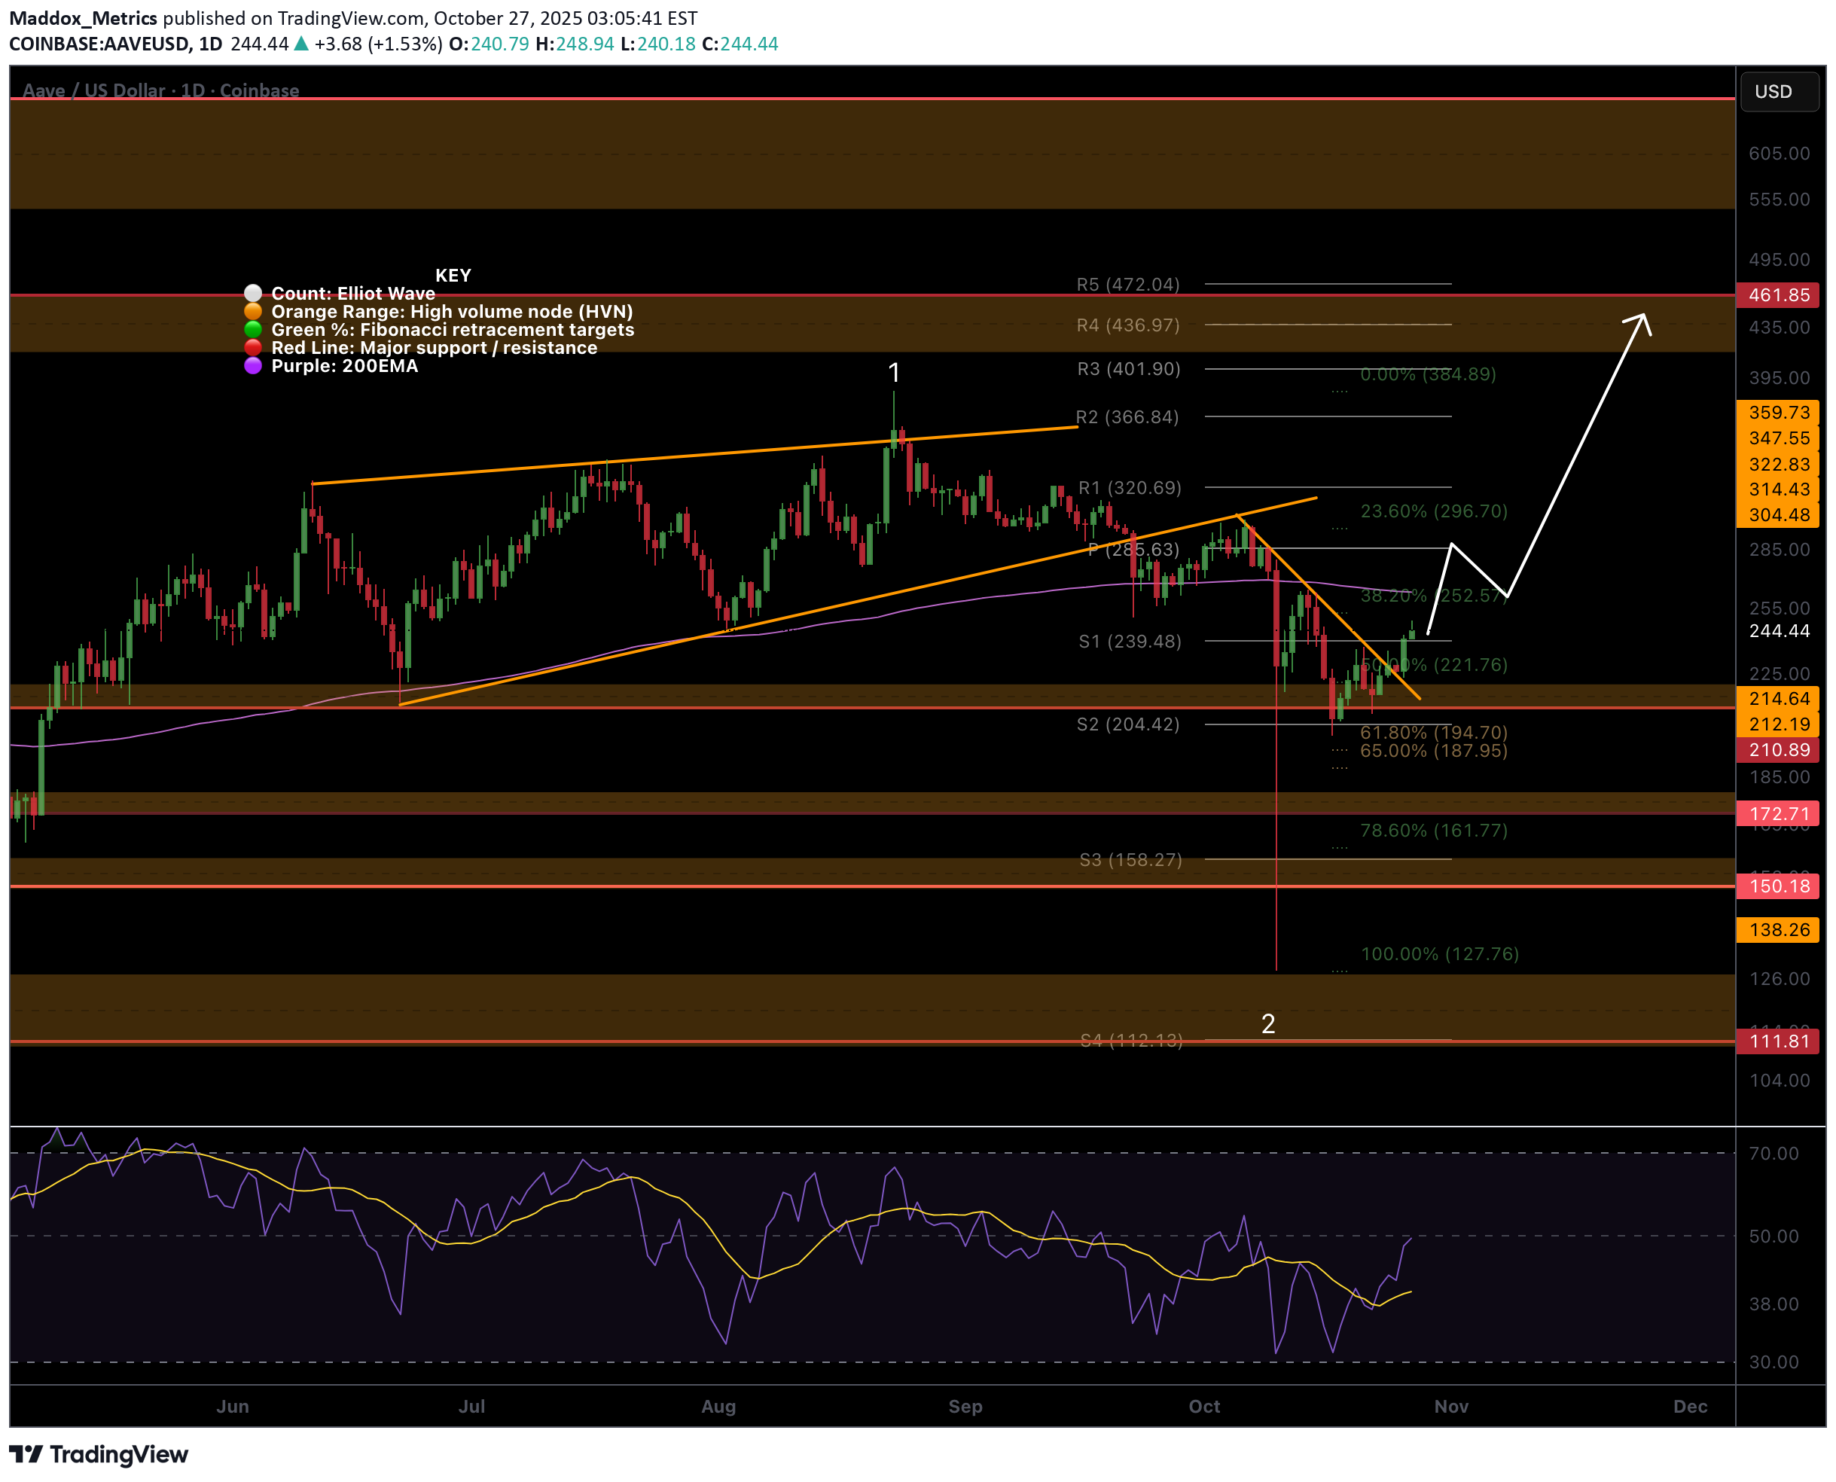Click the white Elliot Wave key dot

[252, 294]
